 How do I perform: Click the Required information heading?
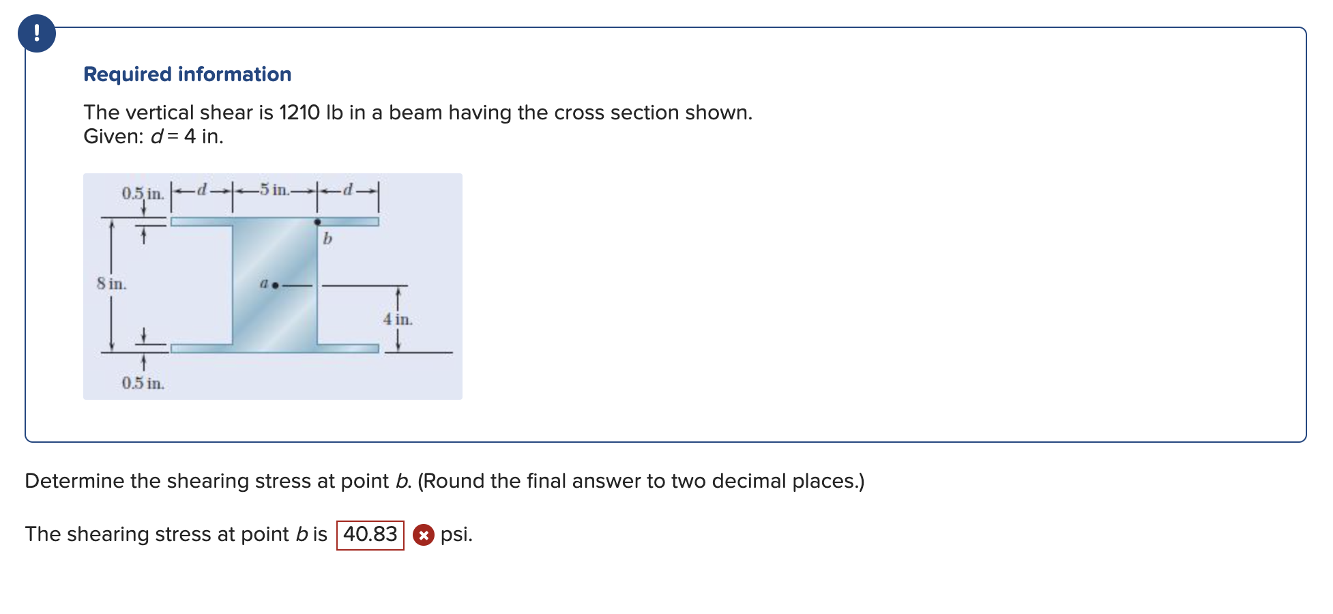(x=186, y=74)
